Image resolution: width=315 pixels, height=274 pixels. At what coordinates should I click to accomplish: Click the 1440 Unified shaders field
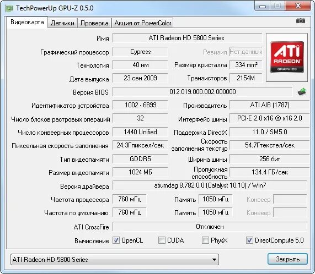coord(140,132)
